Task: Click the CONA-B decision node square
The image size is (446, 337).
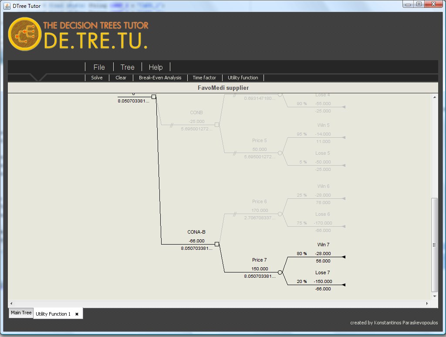Action: pyautogui.click(x=217, y=244)
